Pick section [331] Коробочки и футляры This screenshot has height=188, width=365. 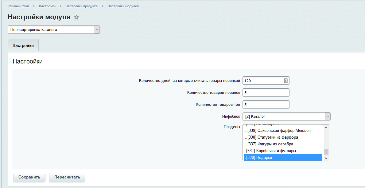point(271,151)
